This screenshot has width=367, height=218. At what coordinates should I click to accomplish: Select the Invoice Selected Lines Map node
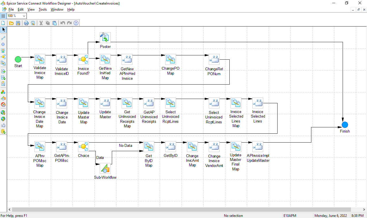pyautogui.click(x=236, y=103)
